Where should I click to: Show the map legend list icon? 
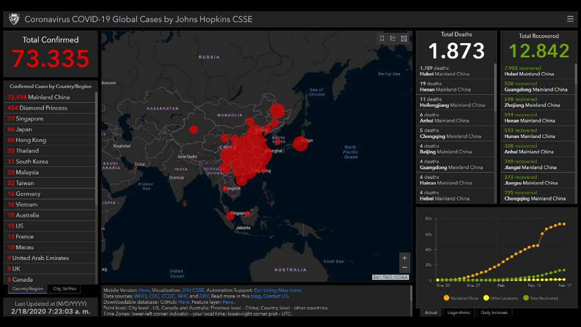point(393,39)
